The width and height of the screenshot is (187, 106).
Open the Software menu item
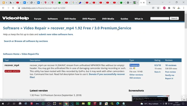[x=53, y=19]
